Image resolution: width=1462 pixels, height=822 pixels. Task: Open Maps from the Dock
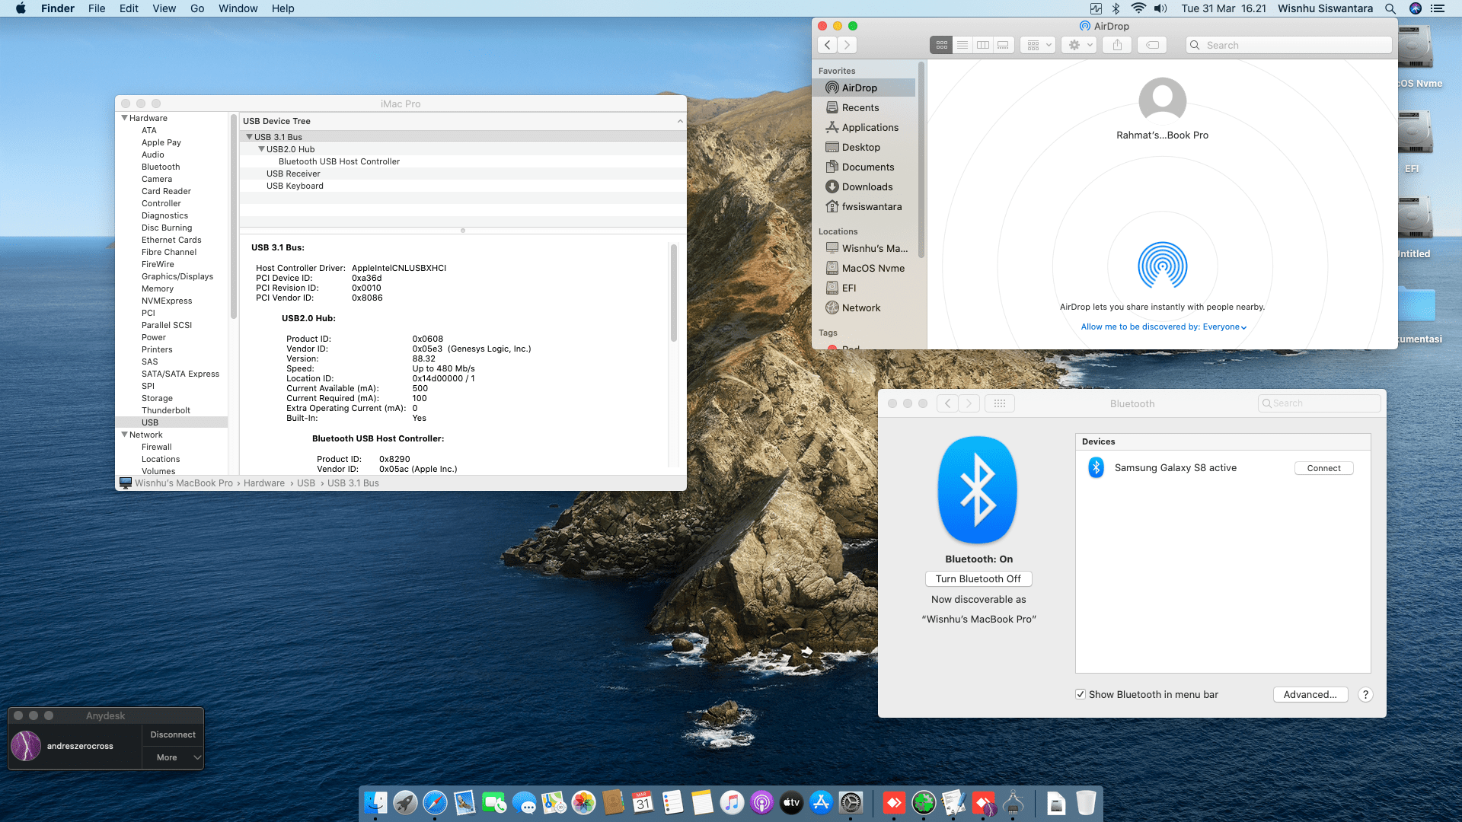tap(554, 802)
